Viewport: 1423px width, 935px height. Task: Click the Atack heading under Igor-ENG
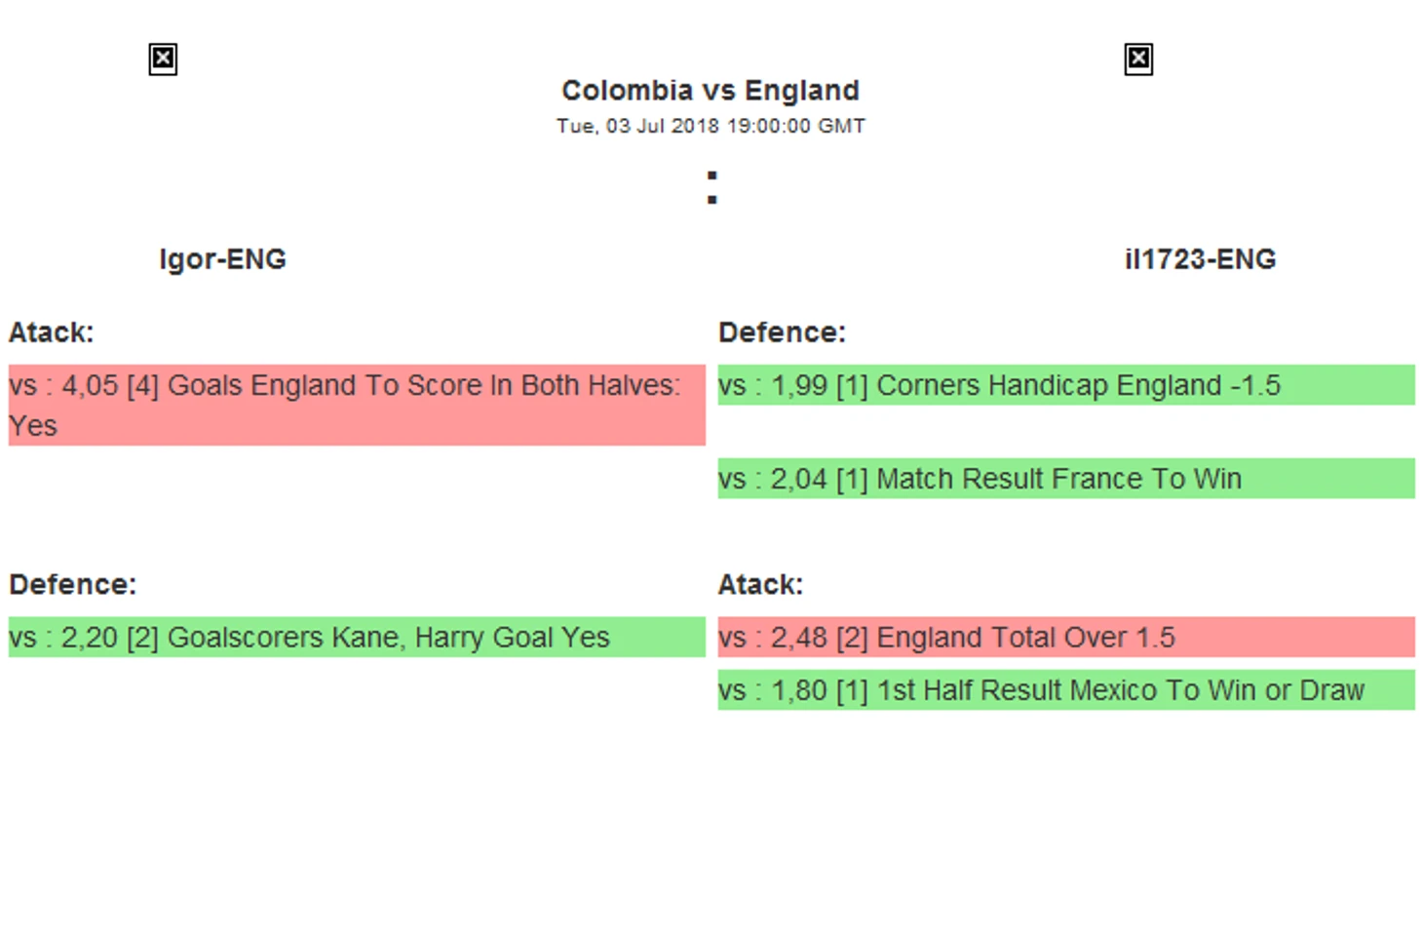pyautogui.click(x=52, y=332)
